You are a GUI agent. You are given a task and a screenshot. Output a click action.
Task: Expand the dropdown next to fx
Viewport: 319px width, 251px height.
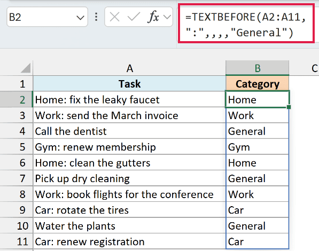[x=167, y=17]
